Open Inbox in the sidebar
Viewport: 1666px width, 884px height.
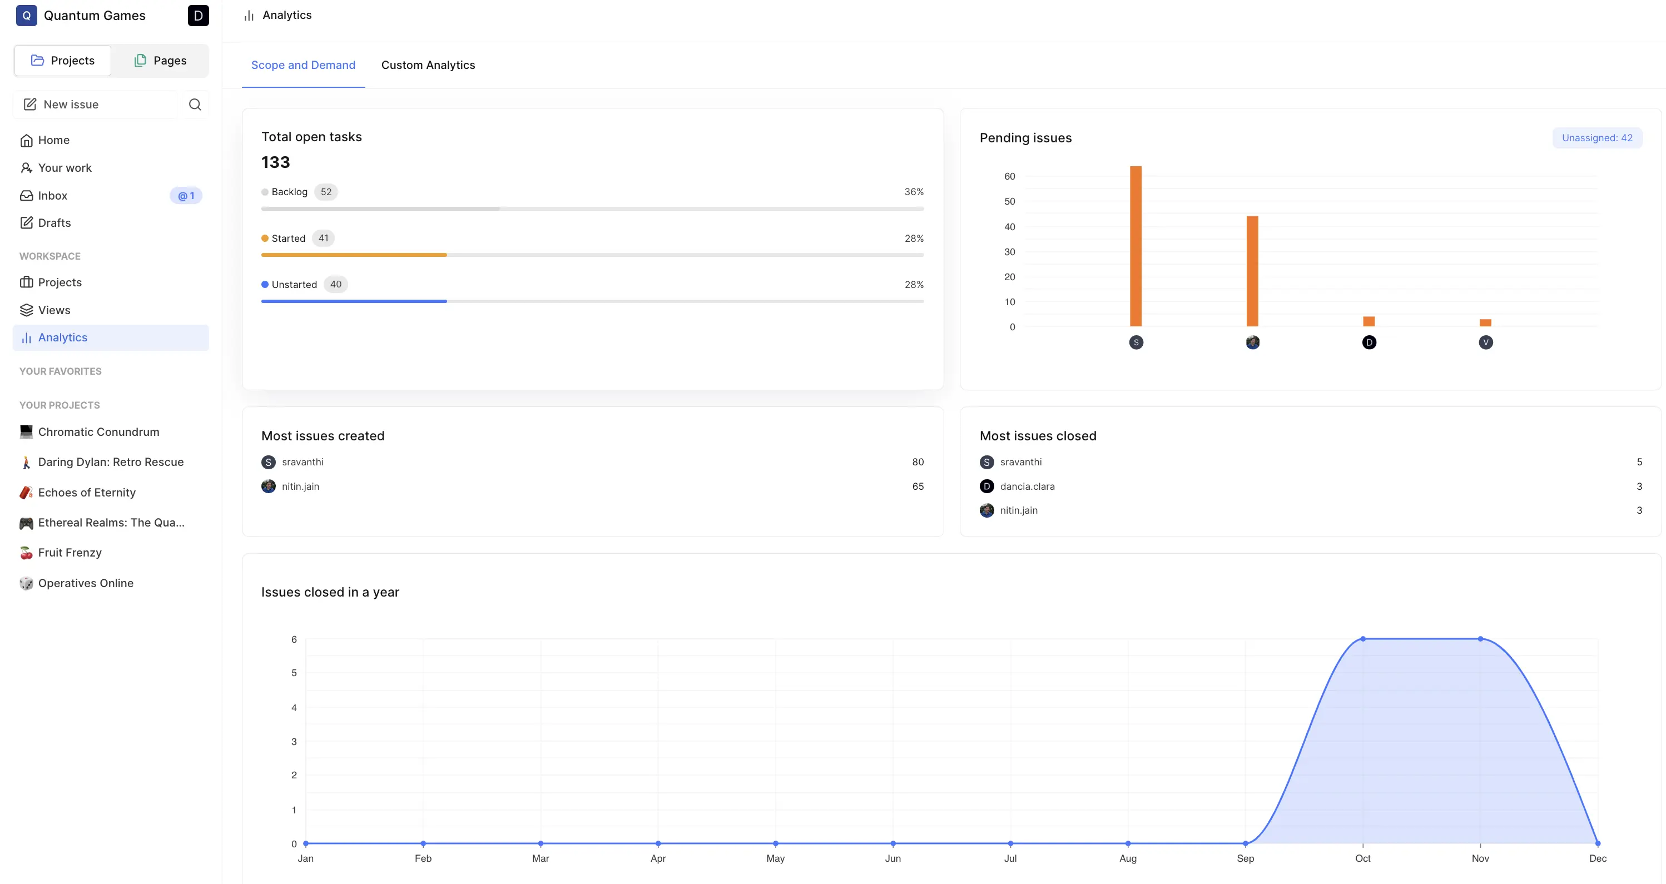tap(111, 196)
